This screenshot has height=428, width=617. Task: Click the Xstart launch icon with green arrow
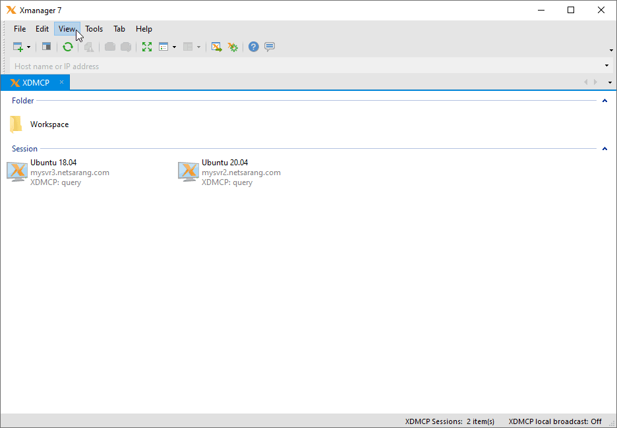(216, 47)
